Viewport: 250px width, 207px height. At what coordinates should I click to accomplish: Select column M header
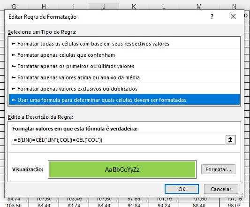pyautogui.click(x=199, y=7)
